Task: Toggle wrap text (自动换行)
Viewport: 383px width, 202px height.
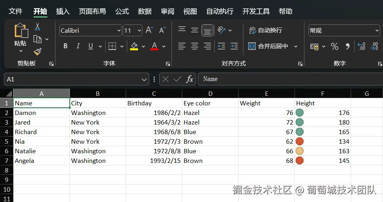Action: [x=265, y=30]
